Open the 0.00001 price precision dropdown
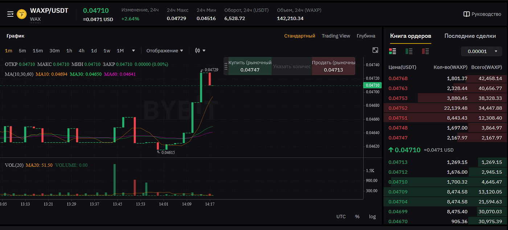The image size is (508, 230). (x=481, y=51)
